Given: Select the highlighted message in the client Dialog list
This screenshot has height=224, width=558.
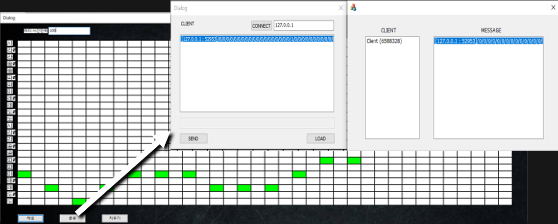Looking at the screenshot, I should click(257, 39).
